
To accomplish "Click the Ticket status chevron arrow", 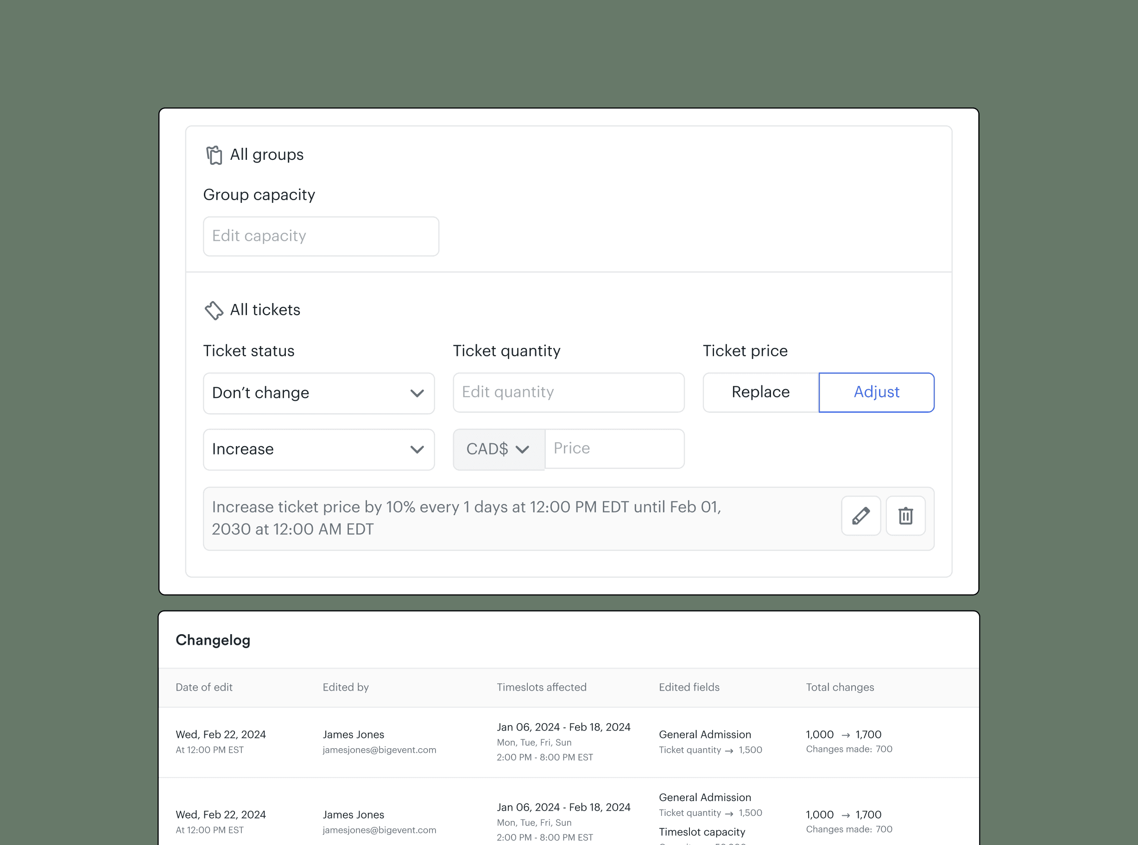I will click(x=417, y=393).
